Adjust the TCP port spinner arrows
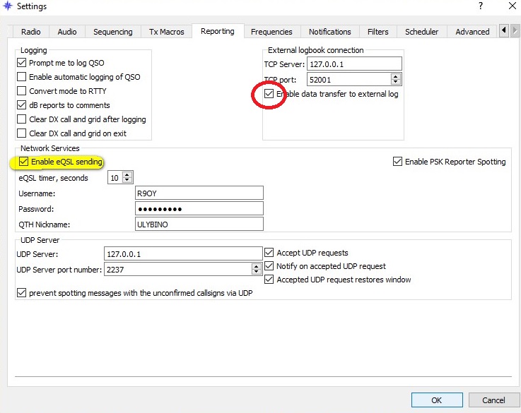The height and width of the screenshot is (413, 521). coord(395,80)
